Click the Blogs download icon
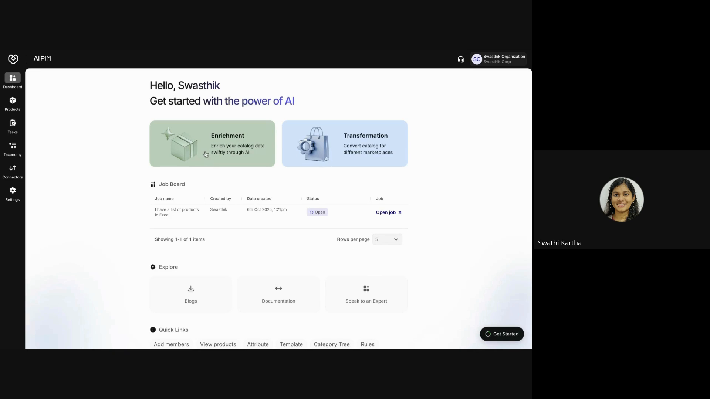The width and height of the screenshot is (710, 399). click(190, 289)
